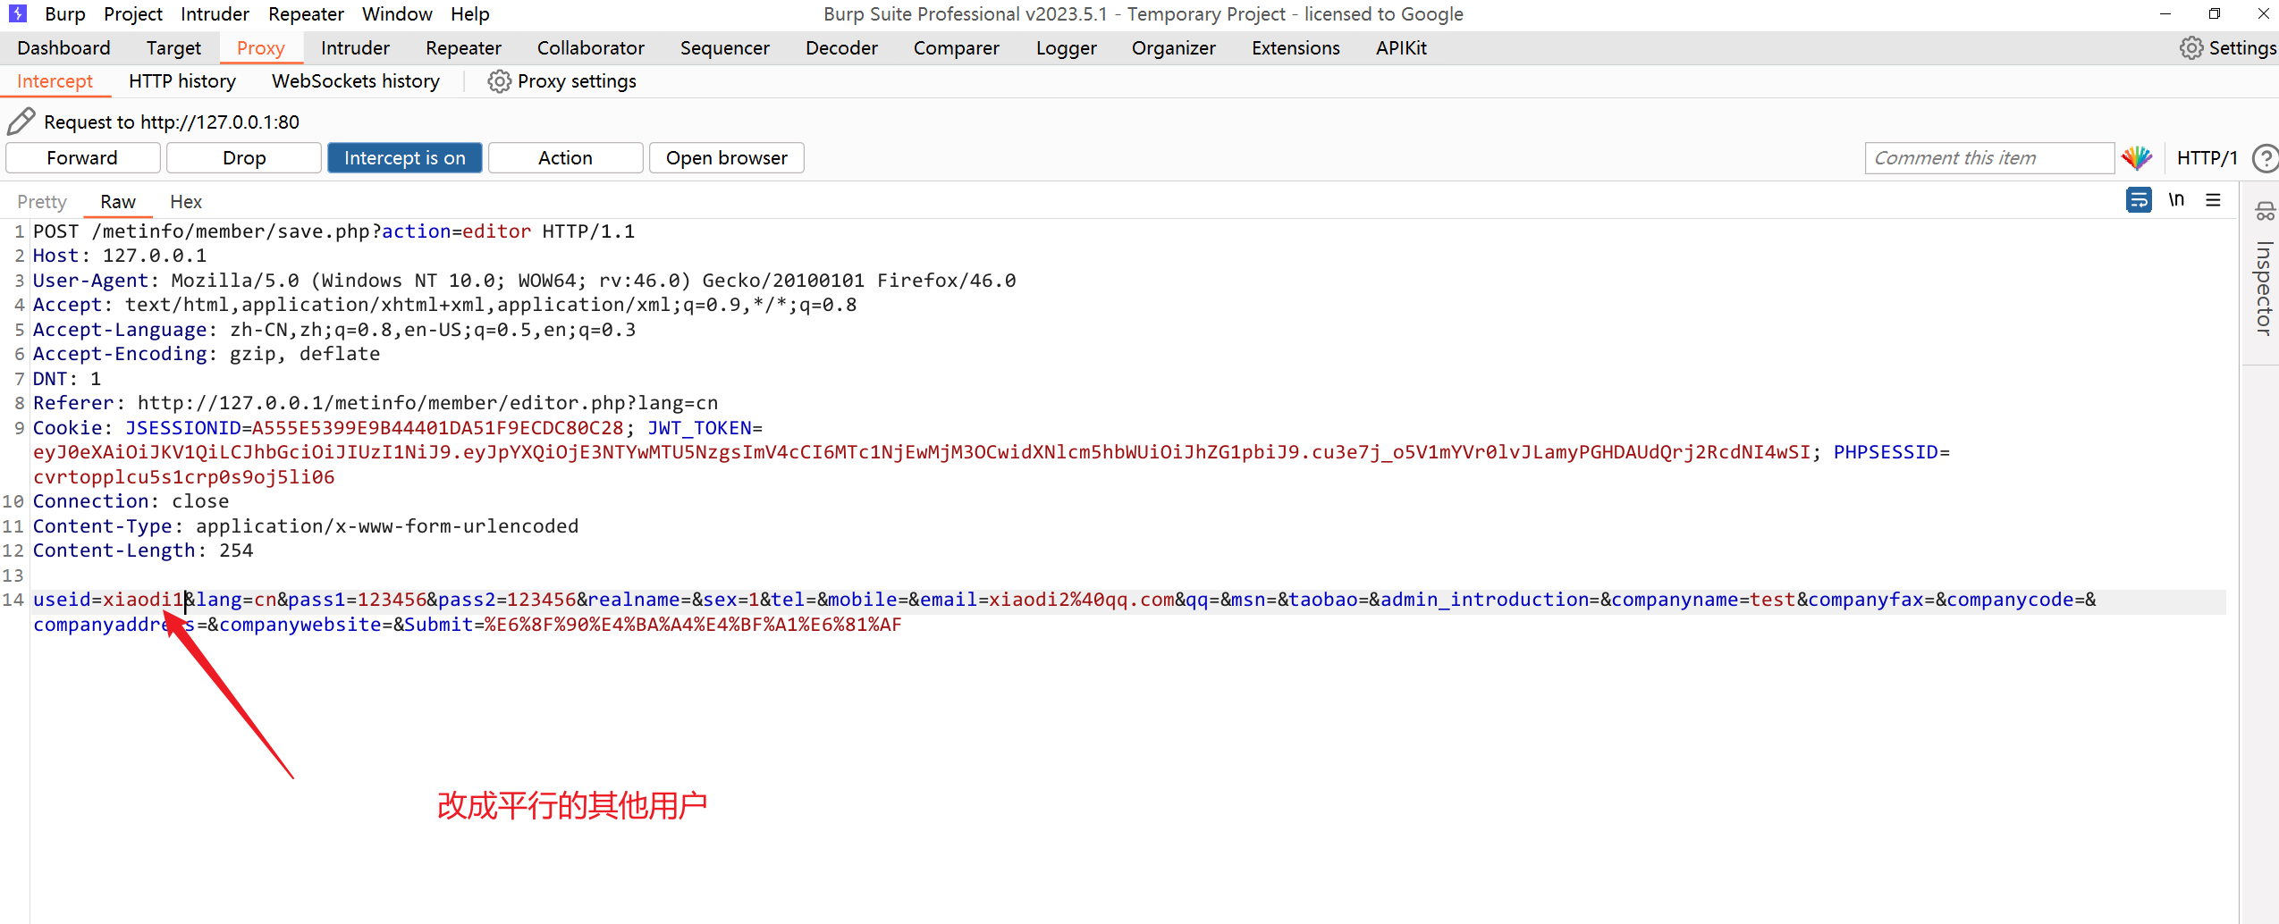Open the Help menu

pos(470,14)
